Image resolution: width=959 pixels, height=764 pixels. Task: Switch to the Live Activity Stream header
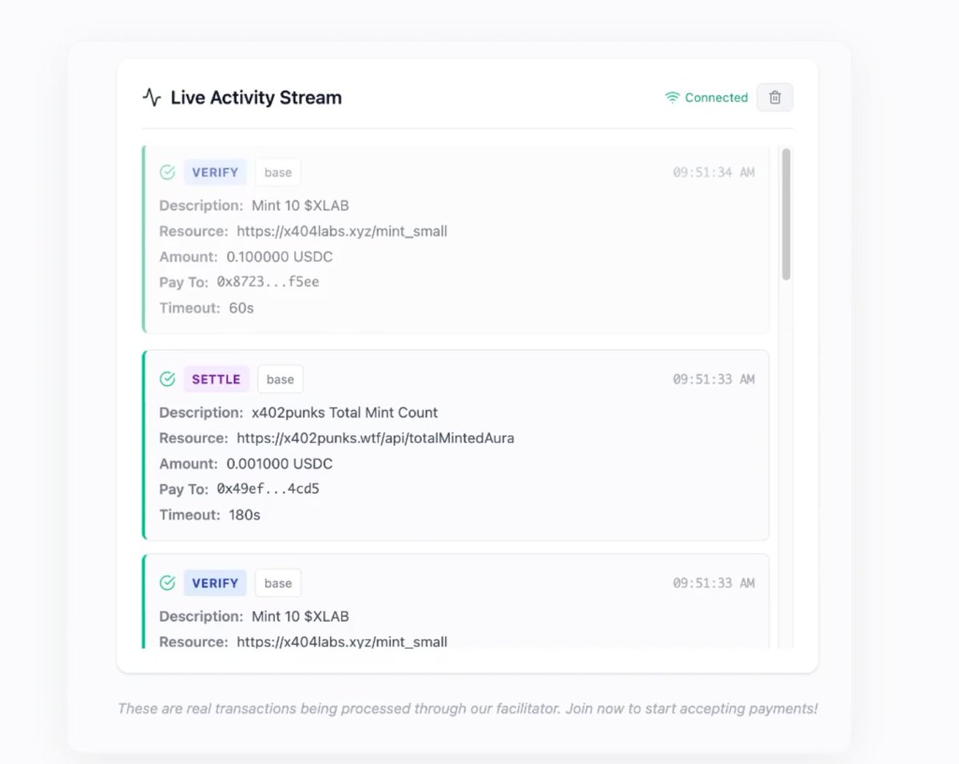point(256,97)
